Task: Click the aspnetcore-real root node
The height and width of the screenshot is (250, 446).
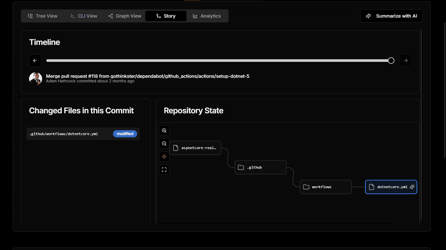Action: coord(195,148)
